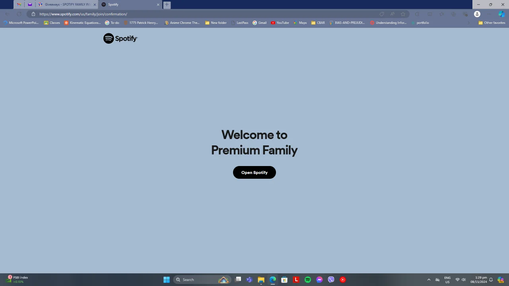This screenshot has width=509, height=286.
Task: Click the Spotify logo in the page header
Action: pyautogui.click(x=120, y=39)
